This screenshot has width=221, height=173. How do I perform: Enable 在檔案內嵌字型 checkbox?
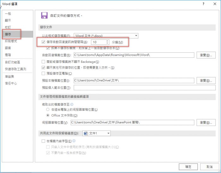tap(44, 141)
